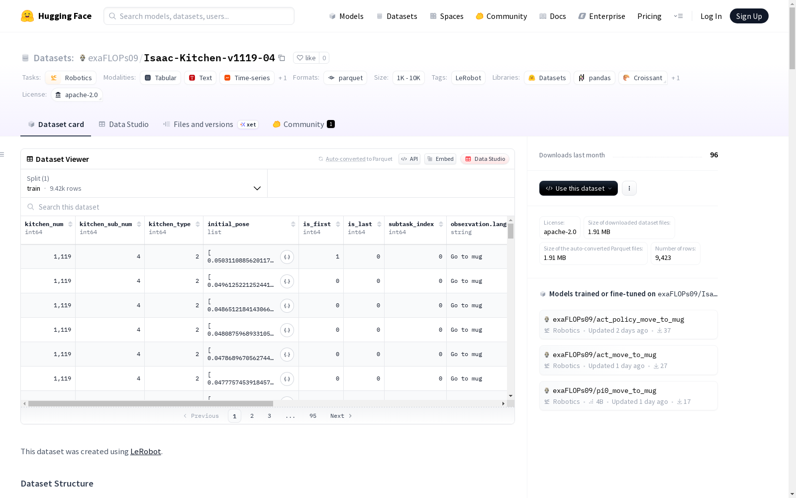Open the API button in viewer
Viewport: 796px width, 498px height.
click(x=409, y=159)
